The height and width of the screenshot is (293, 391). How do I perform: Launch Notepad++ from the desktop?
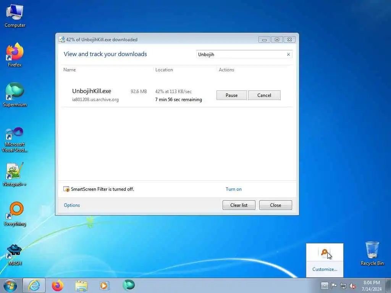click(x=15, y=174)
